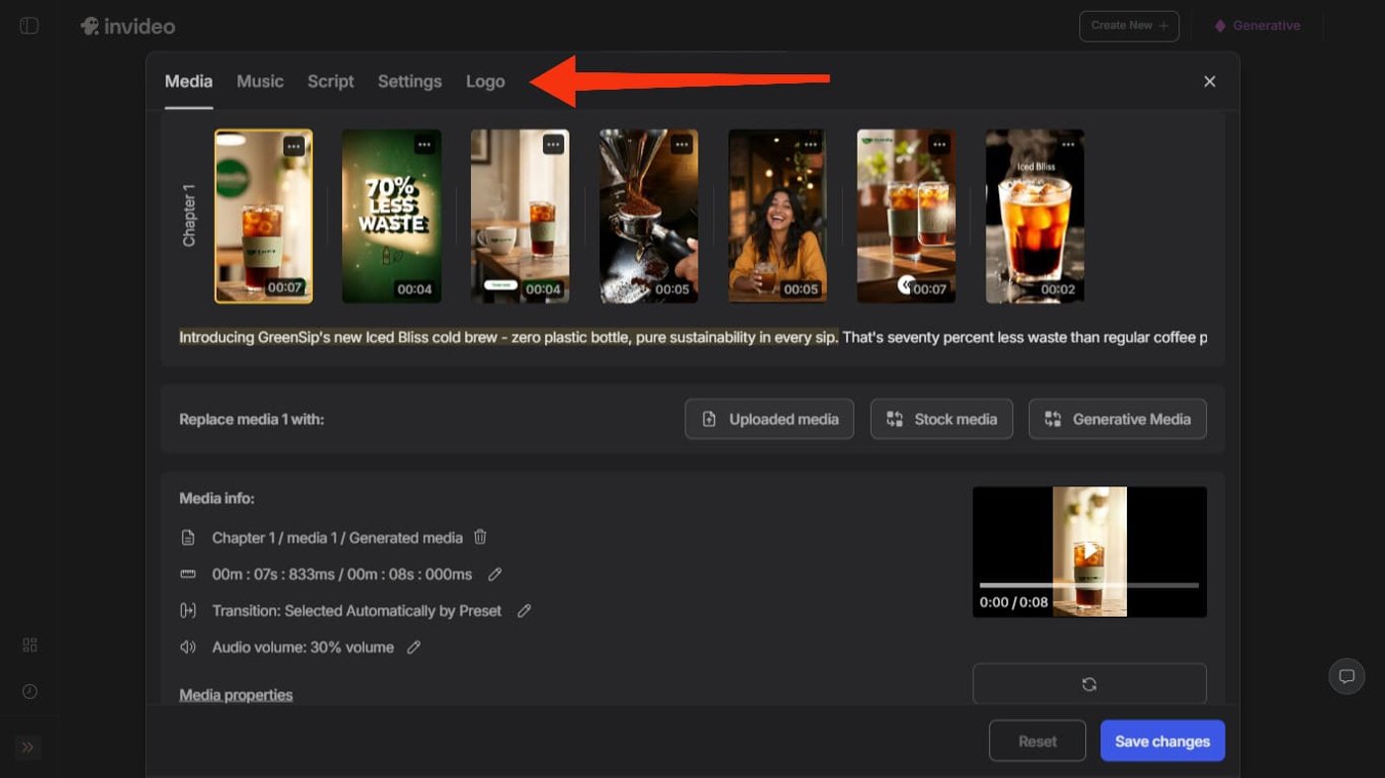
Task: Edit the media duration with pencil icon
Action: click(x=495, y=574)
